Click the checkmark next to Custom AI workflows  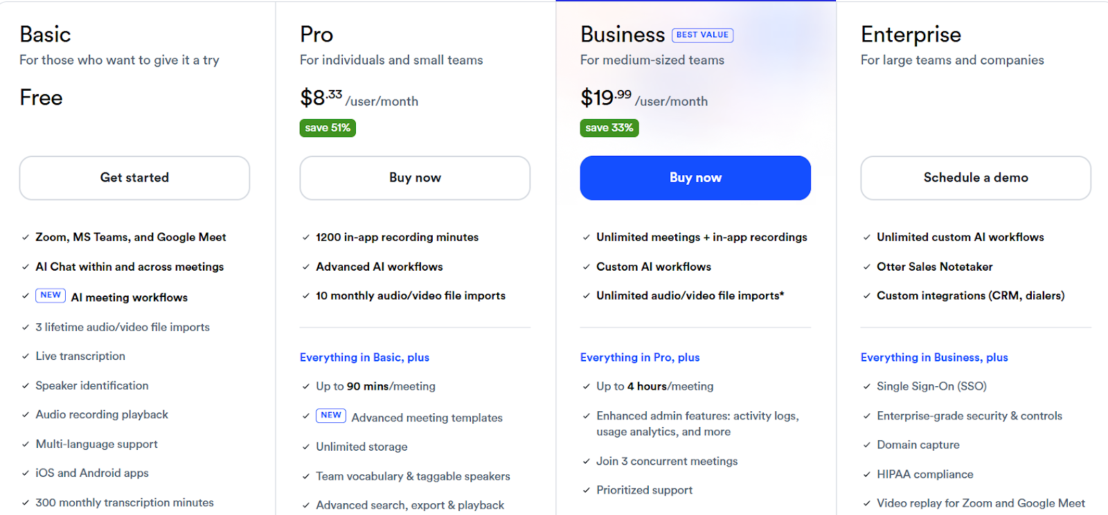pos(586,267)
